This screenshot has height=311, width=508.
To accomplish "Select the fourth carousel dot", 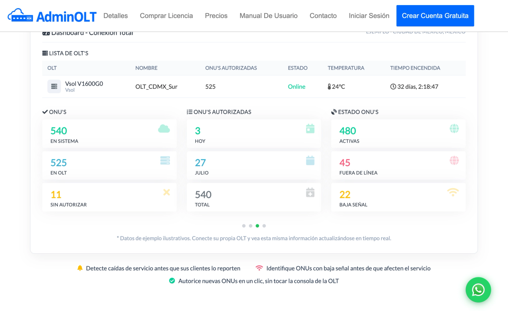I will [264, 226].
